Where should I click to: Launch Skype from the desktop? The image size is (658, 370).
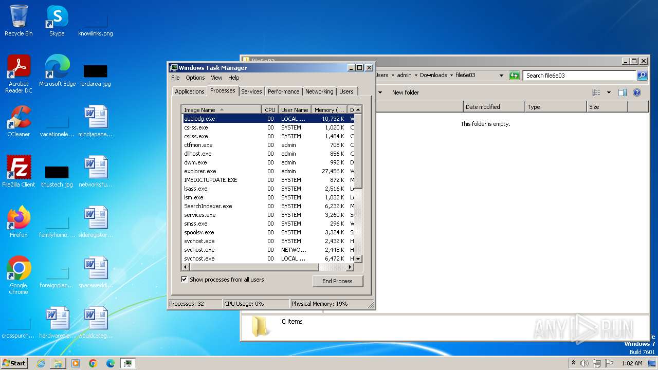pyautogui.click(x=57, y=21)
